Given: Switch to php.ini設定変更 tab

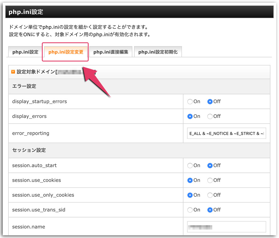Looking at the screenshot, I should pos(66,52).
